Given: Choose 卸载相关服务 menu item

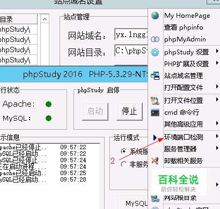Looking at the screenshot, I should click(x=184, y=161).
